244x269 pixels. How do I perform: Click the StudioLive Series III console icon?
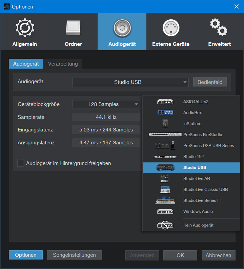point(165,200)
